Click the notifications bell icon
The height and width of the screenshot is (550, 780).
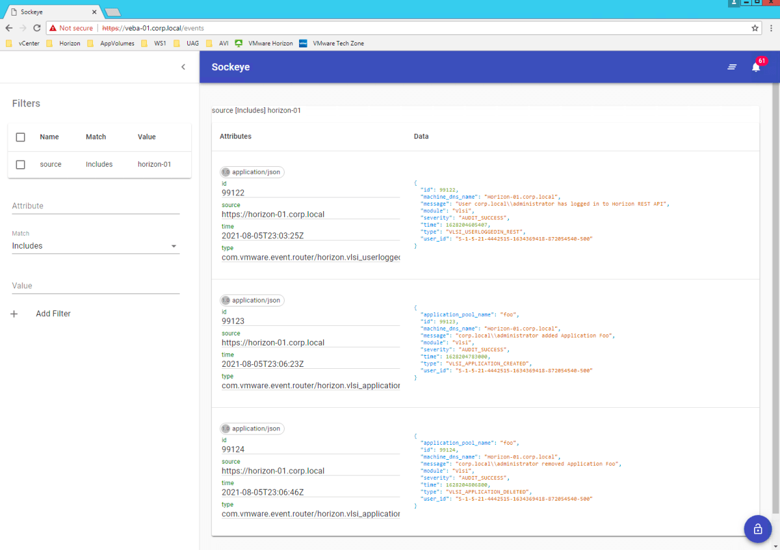click(x=755, y=67)
